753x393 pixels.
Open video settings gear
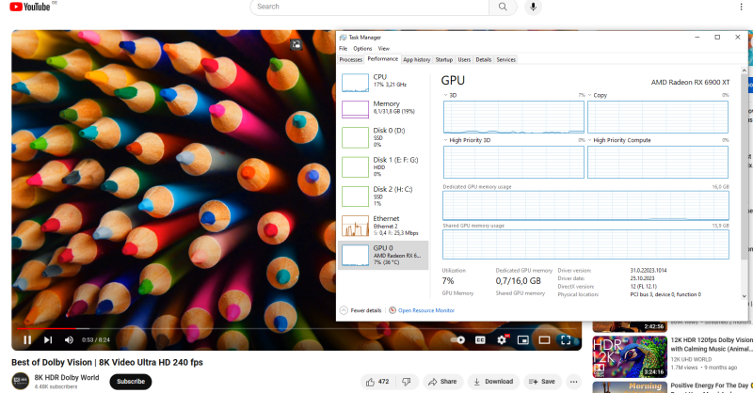point(501,339)
